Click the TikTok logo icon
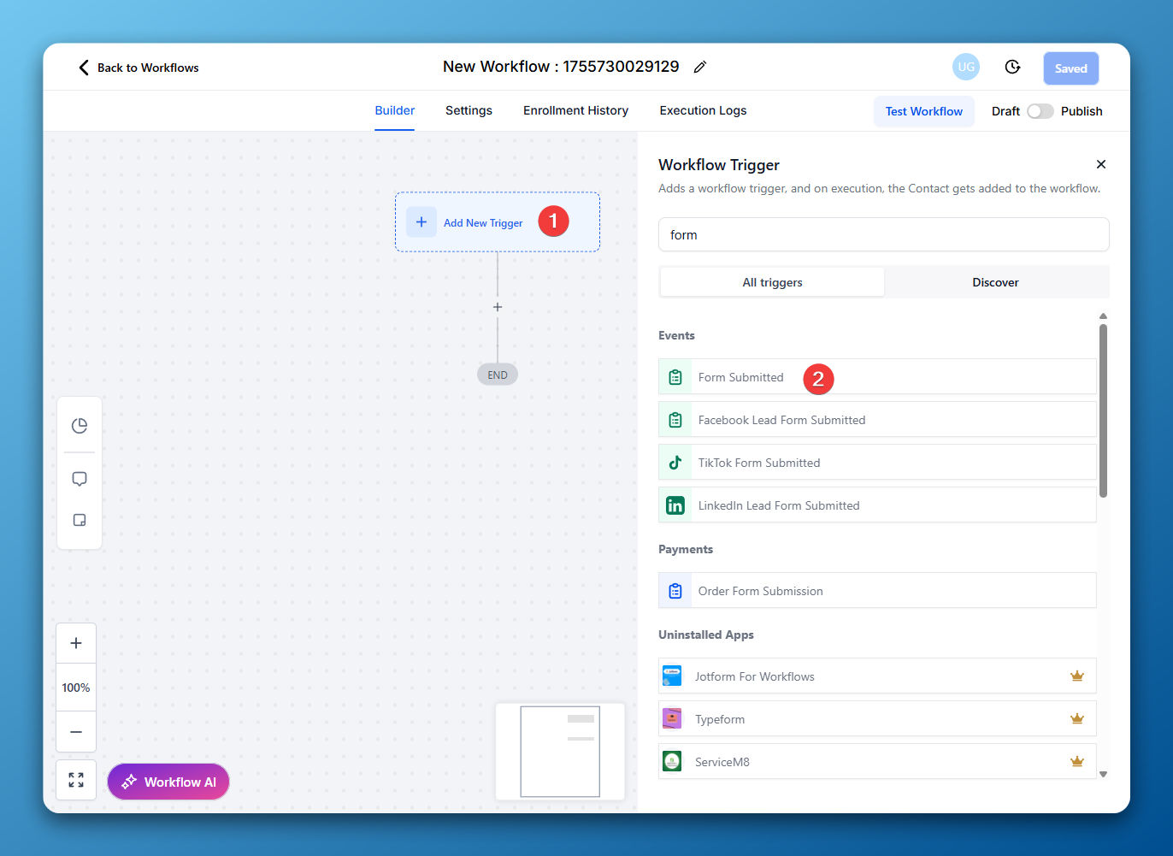This screenshot has width=1173, height=856. click(675, 463)
